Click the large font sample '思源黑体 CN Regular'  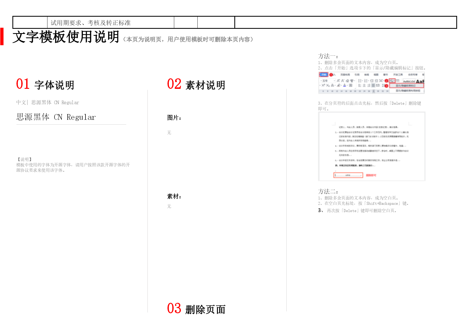click(56, 117)
